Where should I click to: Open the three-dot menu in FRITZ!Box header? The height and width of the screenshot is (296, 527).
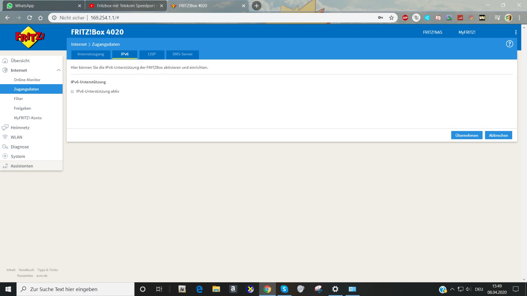click(x=516, y=32)
